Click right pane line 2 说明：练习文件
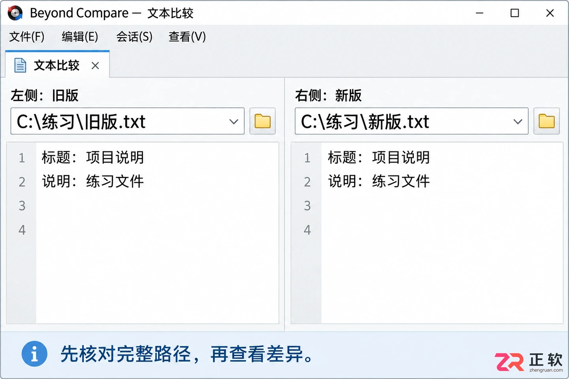 (379, 182)
